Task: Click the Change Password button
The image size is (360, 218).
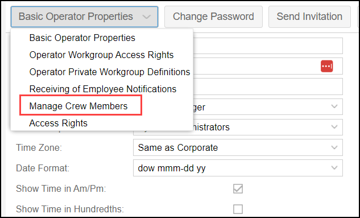Action: pos(213,17)
